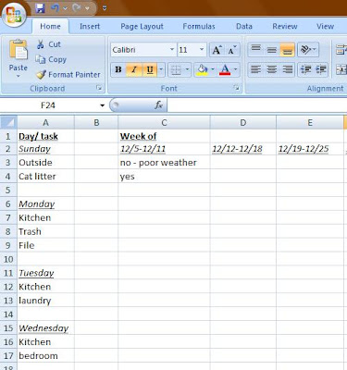Open the fill color dropdown arrow

[213, 69]
